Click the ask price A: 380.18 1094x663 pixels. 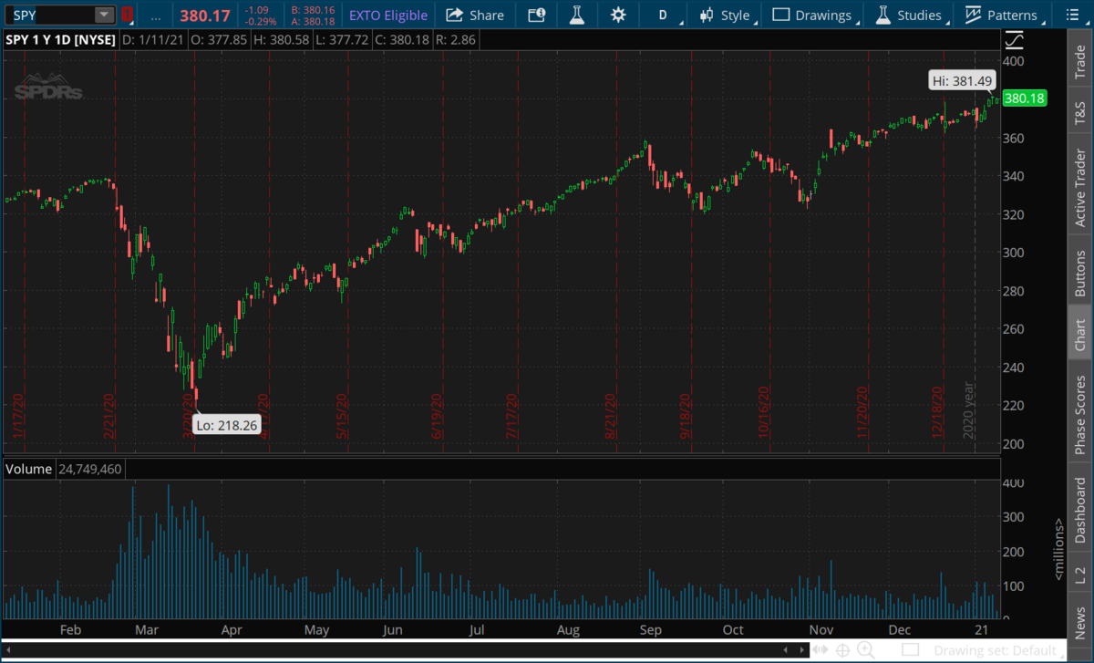313,21
